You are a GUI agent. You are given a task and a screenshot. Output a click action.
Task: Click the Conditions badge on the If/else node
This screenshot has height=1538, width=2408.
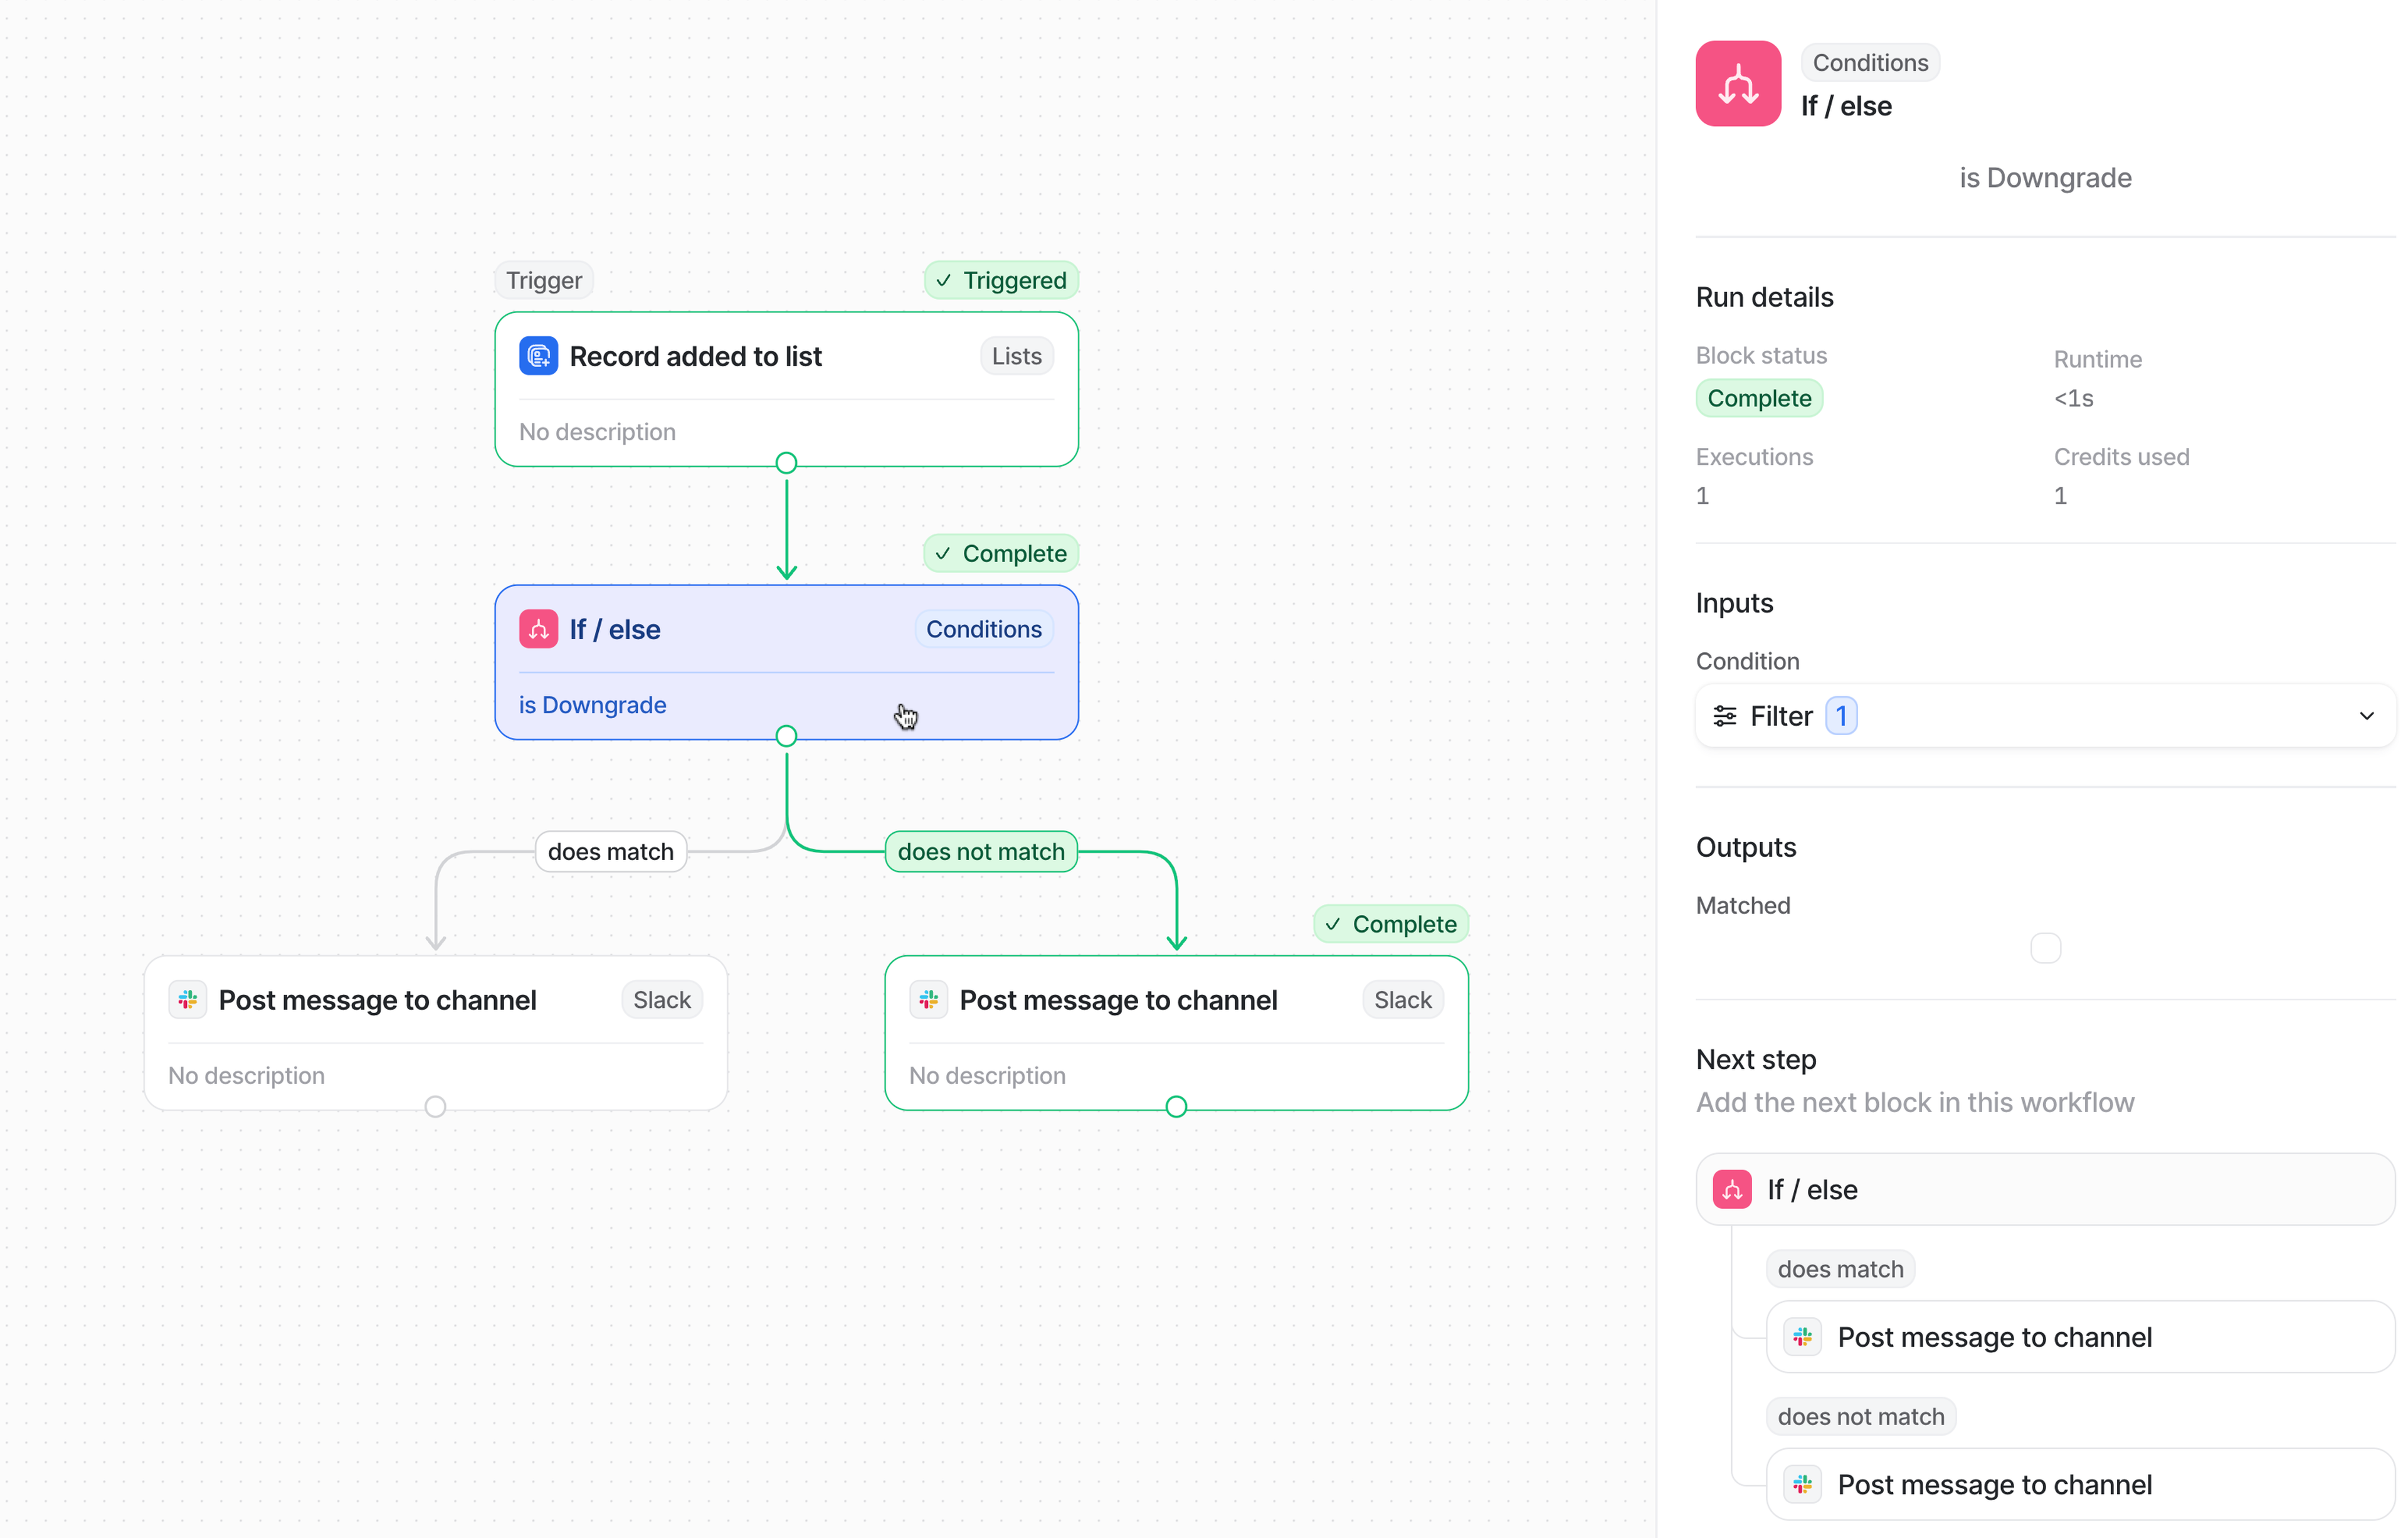(x=984, y=629)
